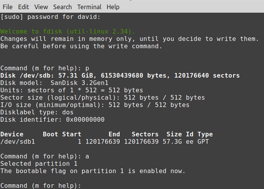Click the bootable flag enabled message

(93, 171)
